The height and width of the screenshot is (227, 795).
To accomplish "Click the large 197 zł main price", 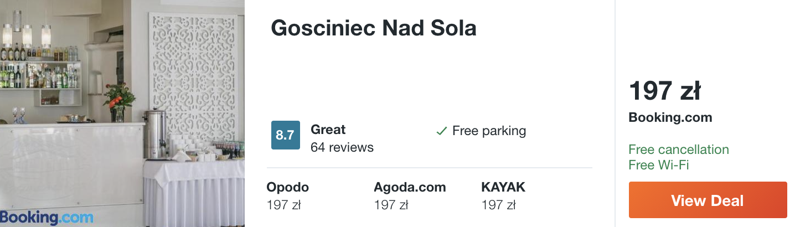I will [665, 91].
